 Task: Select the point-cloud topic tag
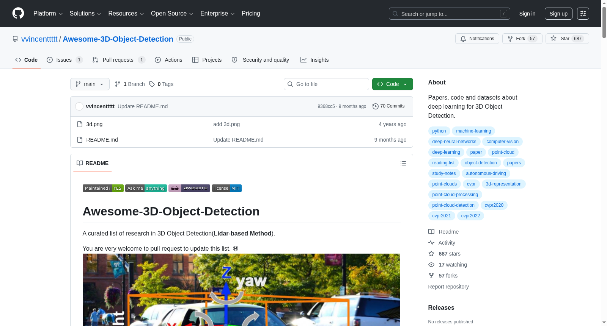(503, 152)
